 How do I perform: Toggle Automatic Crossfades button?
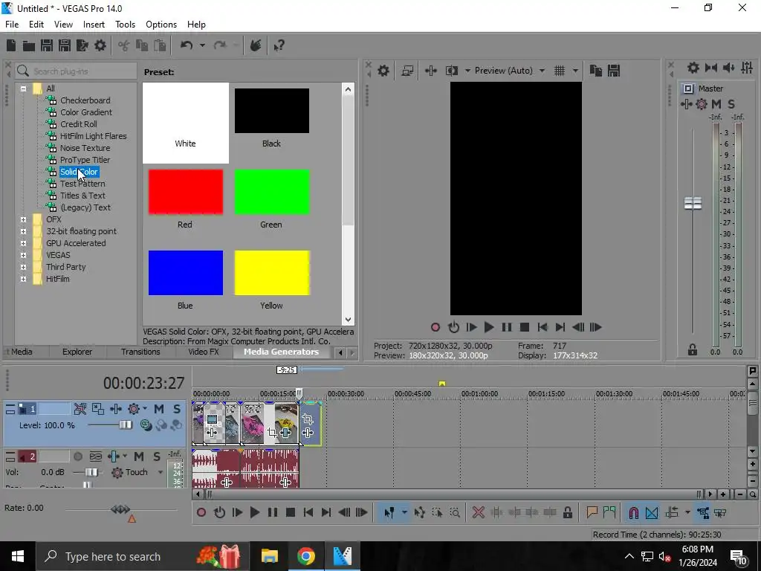[x=652, y=513]
